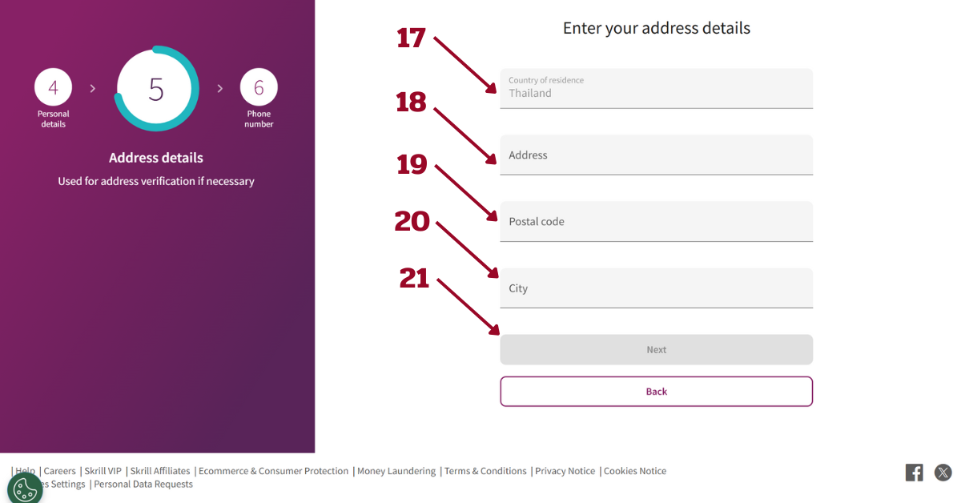Open the Privacy Notice link
This screenshot has width=961, height=503.
[x=565, y=471]
